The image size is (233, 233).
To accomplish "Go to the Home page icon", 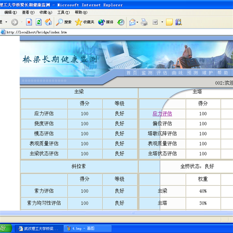I will [48, 22].
